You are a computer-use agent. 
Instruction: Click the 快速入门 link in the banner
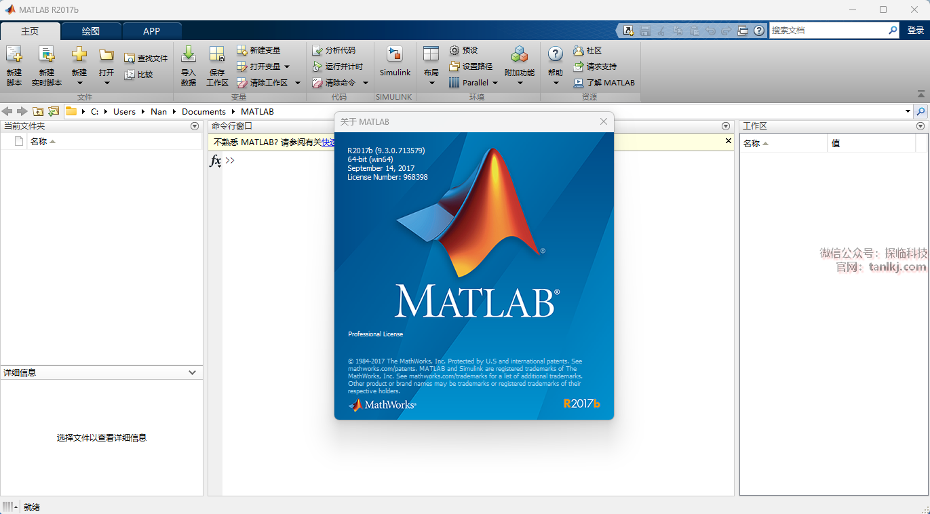point(328,142)
